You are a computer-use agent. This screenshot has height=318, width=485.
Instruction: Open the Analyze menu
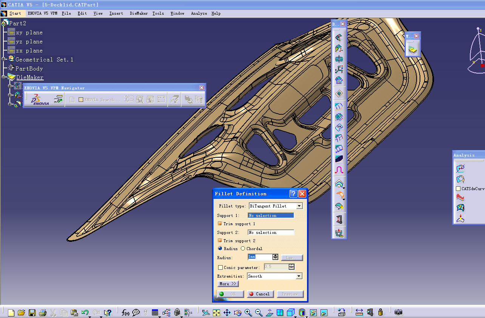click(199, 13)
